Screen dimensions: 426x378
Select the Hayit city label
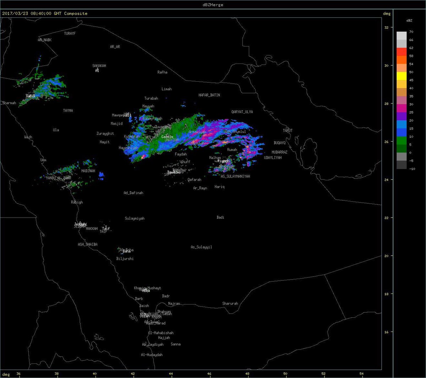pyautogui.click(x=105, y=142)
